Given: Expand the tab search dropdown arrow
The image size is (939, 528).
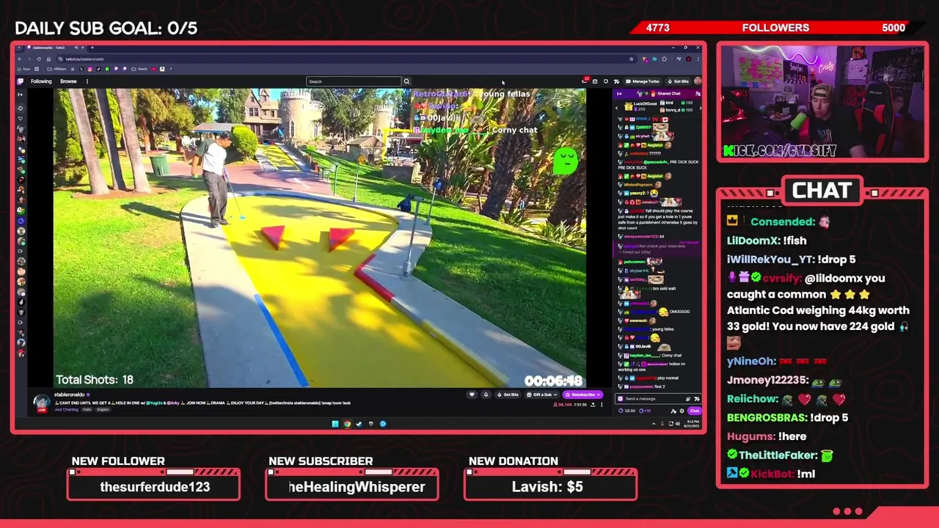Looking at the screenshot, I should click(19, 48).
